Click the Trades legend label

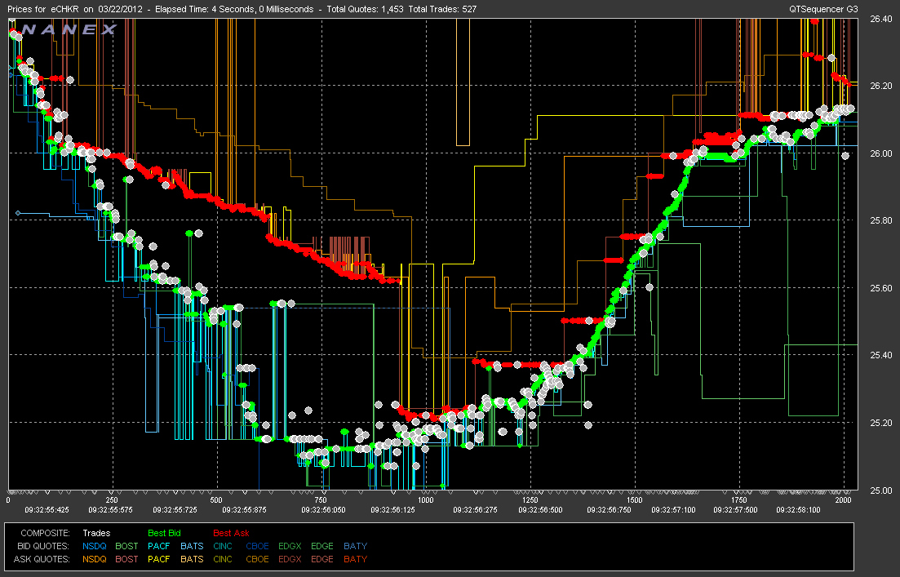96,533
